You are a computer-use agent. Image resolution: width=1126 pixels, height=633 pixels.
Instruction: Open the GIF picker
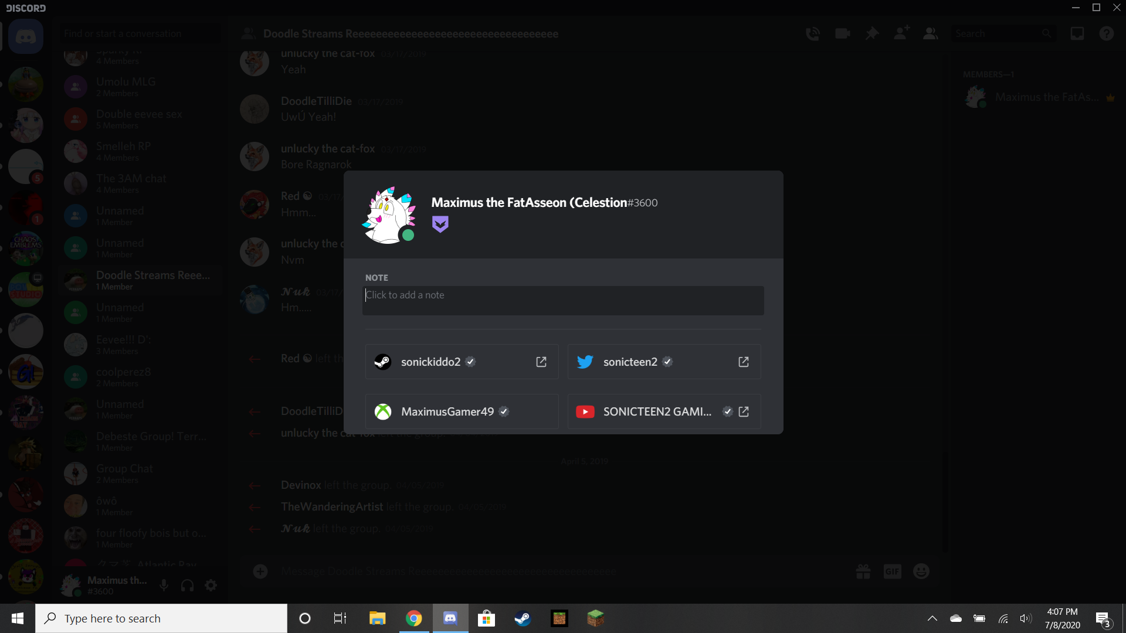click(893, 571)
